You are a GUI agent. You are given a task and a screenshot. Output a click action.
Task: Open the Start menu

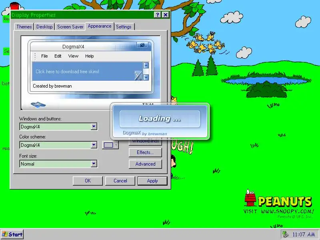point(12,234)
